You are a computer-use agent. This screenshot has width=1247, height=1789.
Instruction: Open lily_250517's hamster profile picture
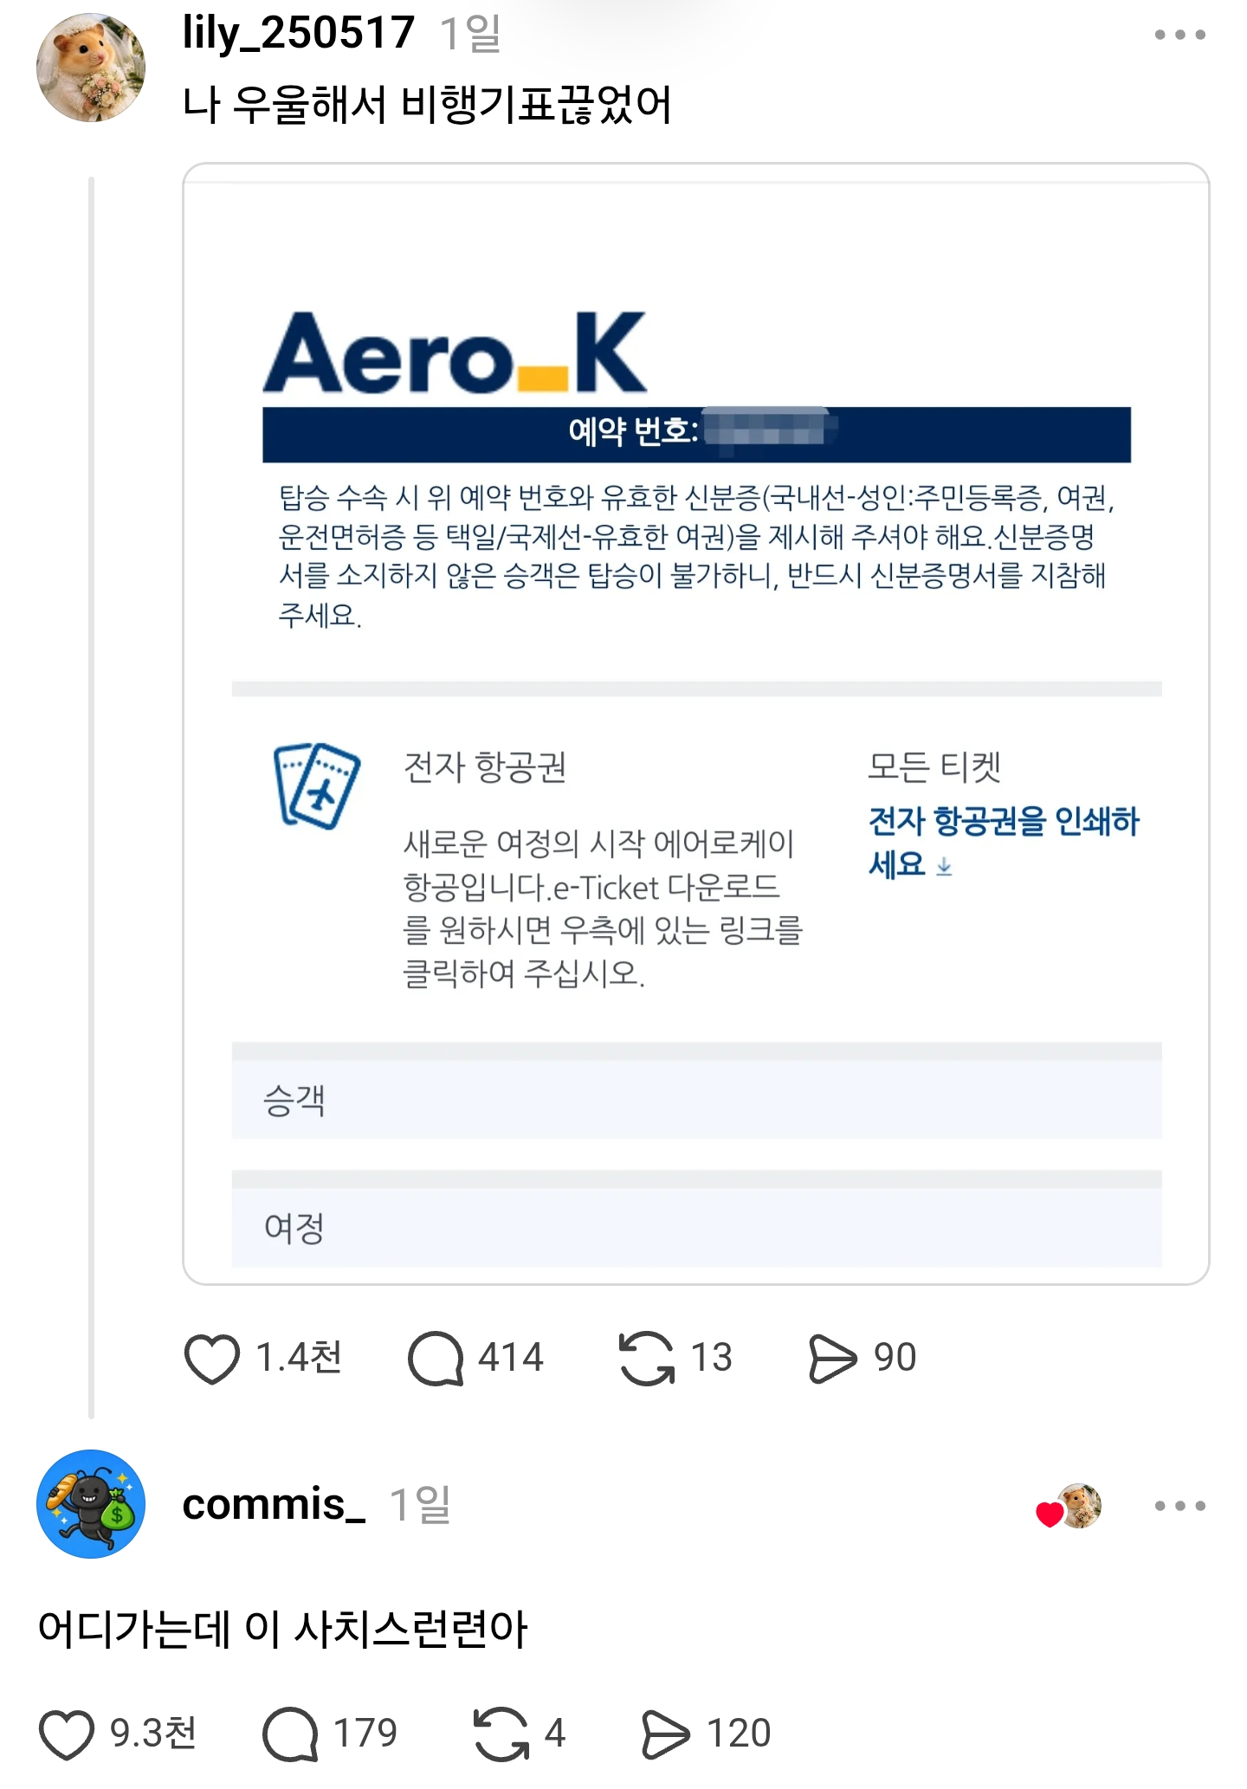point(91,68)
